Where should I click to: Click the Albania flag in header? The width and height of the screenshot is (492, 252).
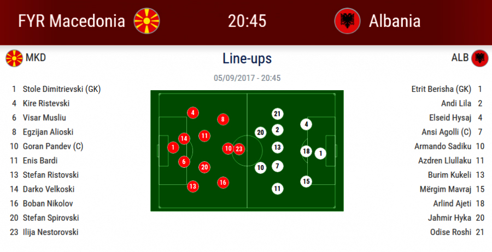click(x=347, y=21)
